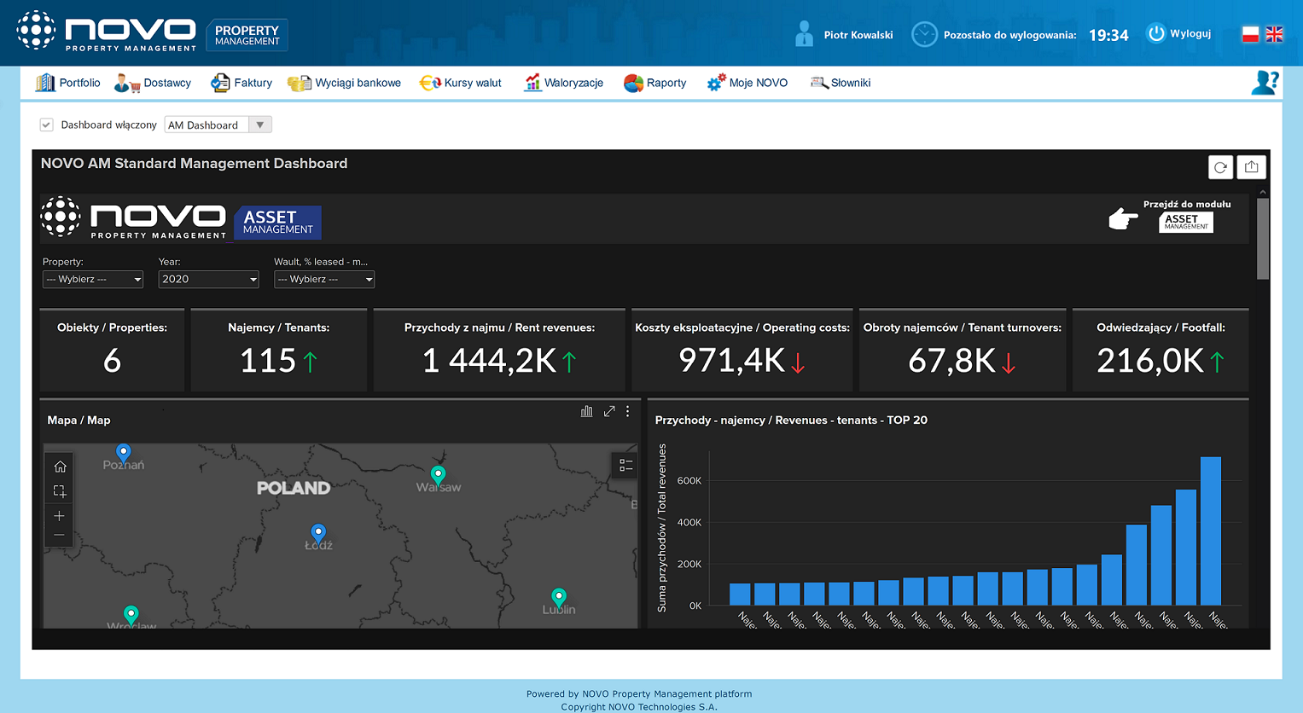Expand the Property filter dropdown
Screen dimensions: 1303x713
click(x=93, y=279)
